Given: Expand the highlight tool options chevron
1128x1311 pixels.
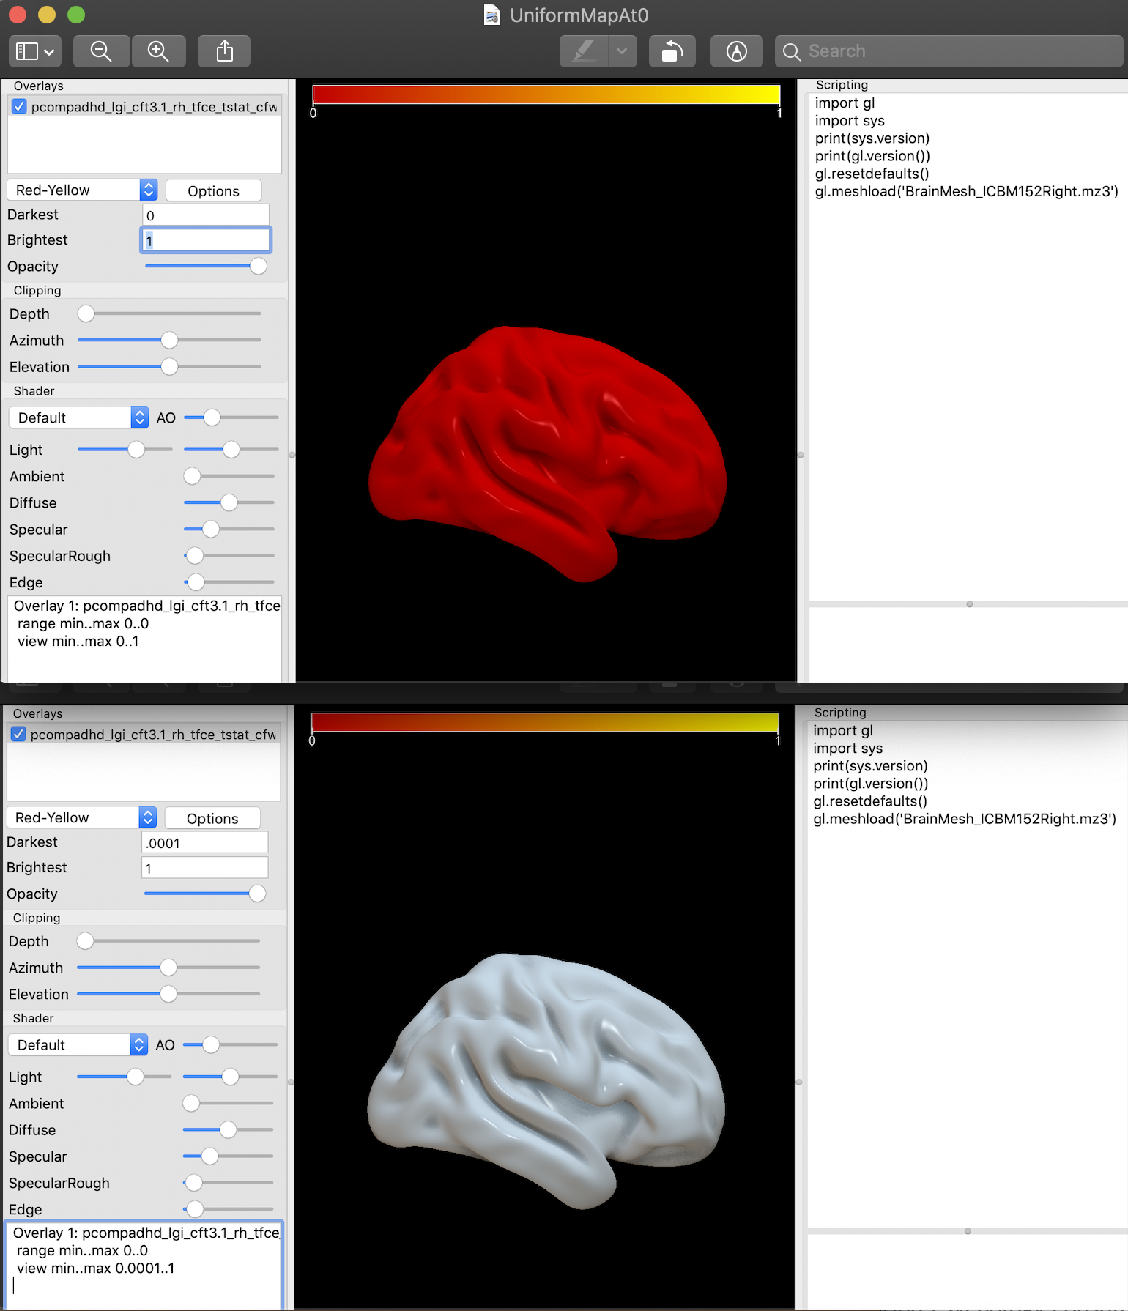Looking at the screenshot, I should pos(622,51).
